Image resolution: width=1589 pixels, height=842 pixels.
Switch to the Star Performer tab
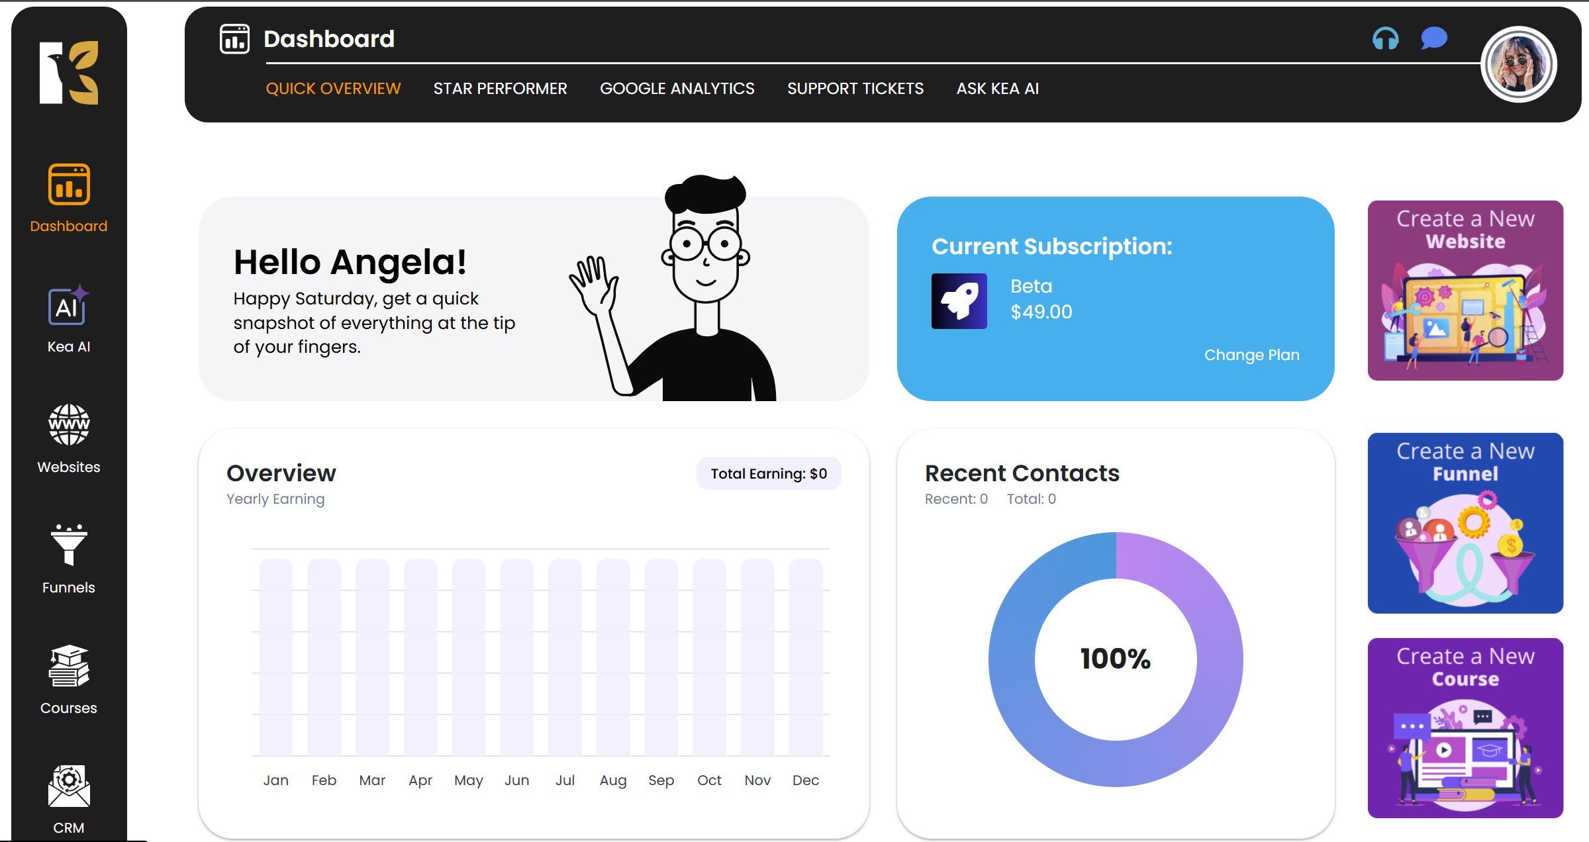tap(500, 89)
